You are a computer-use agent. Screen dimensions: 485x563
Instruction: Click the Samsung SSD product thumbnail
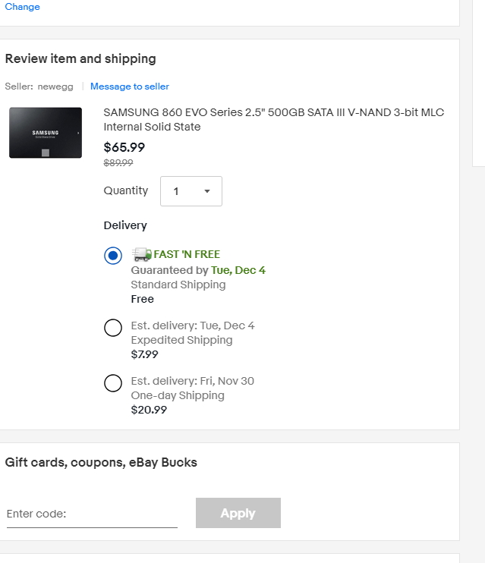[x=46, y=133]
